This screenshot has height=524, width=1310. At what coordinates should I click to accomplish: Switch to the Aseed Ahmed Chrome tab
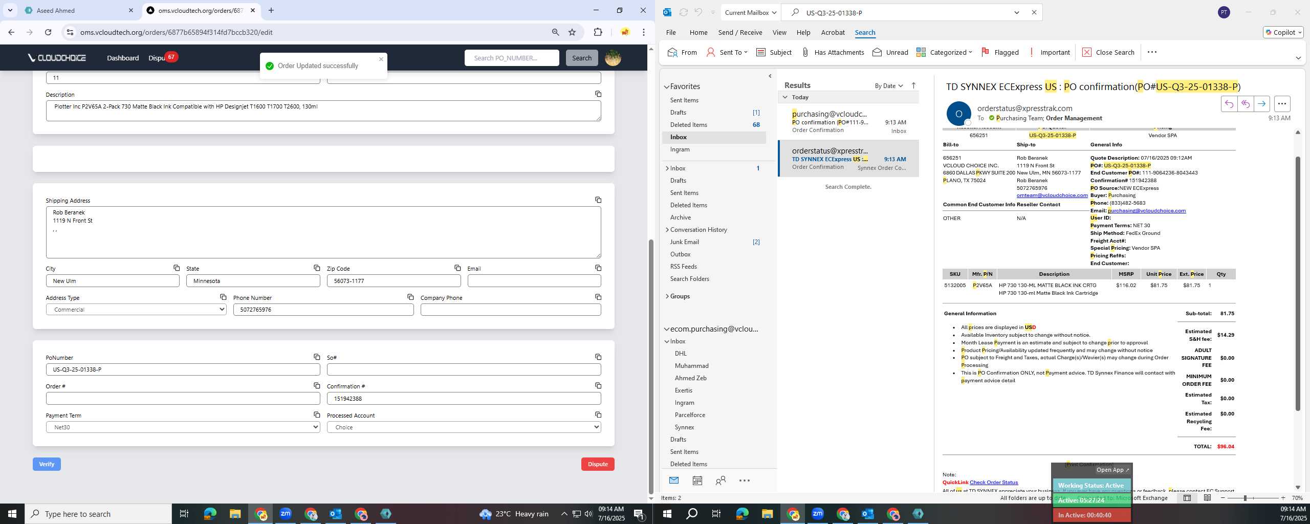tap(77, 10)
